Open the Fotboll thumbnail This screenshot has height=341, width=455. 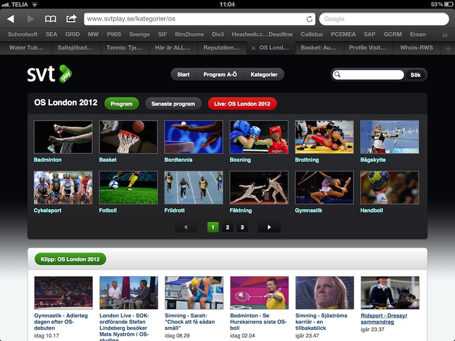point(129,188)
